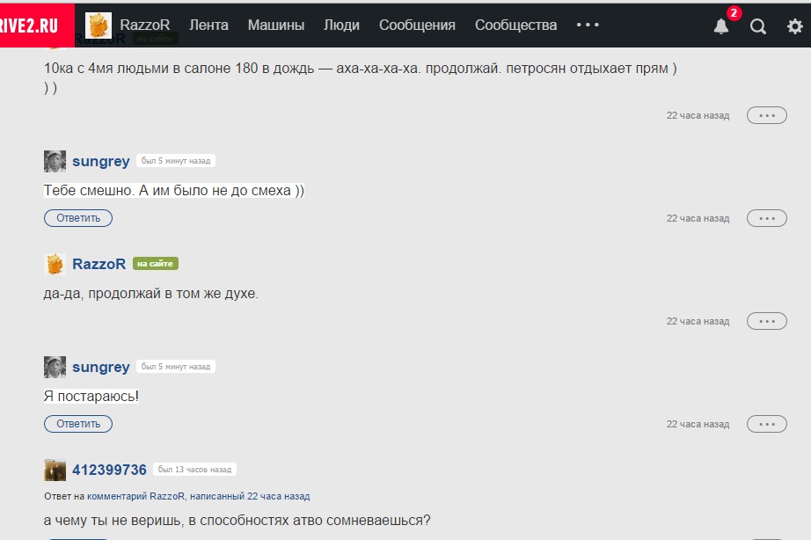Click user 412399736's avatar

click(x=55, y=470)
